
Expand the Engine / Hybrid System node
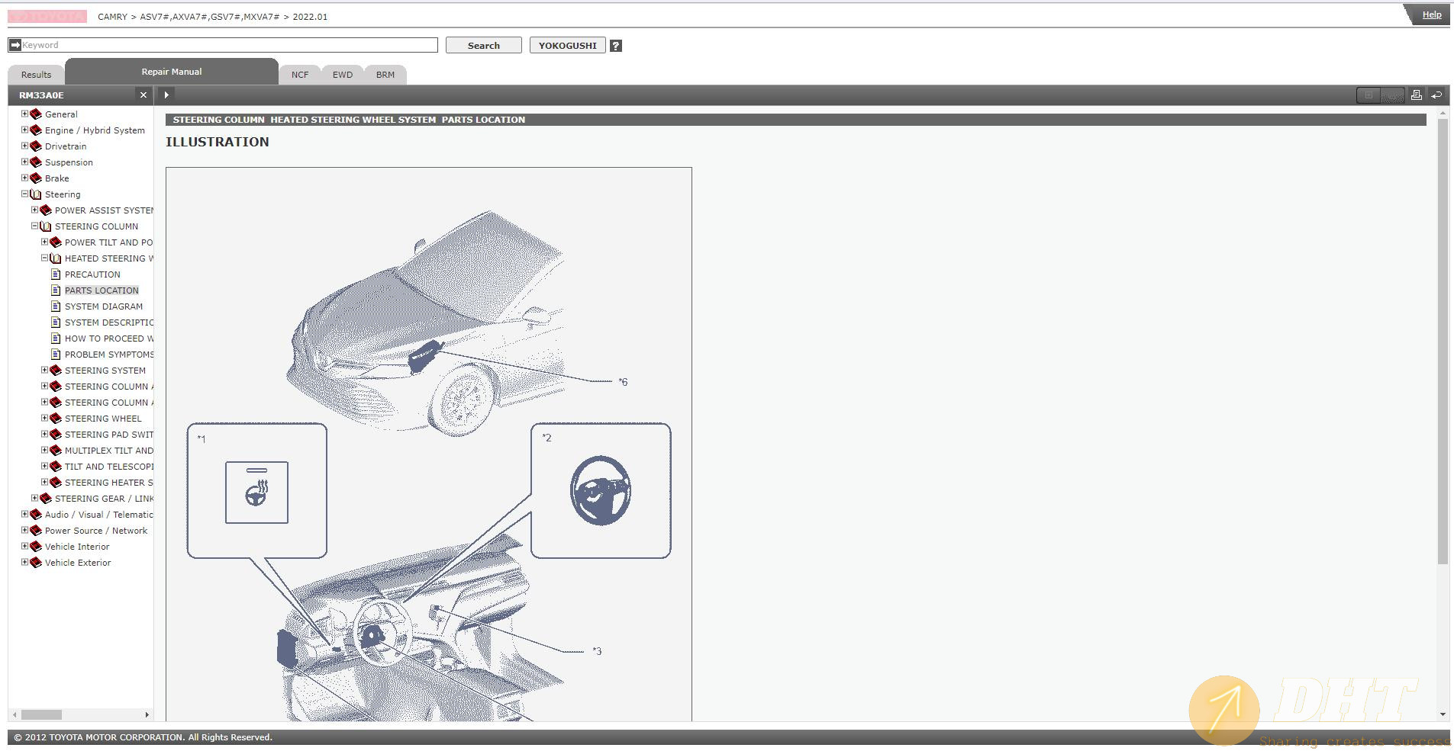(24, 130)
